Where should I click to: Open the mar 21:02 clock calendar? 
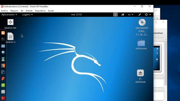[x=76, y=15]
